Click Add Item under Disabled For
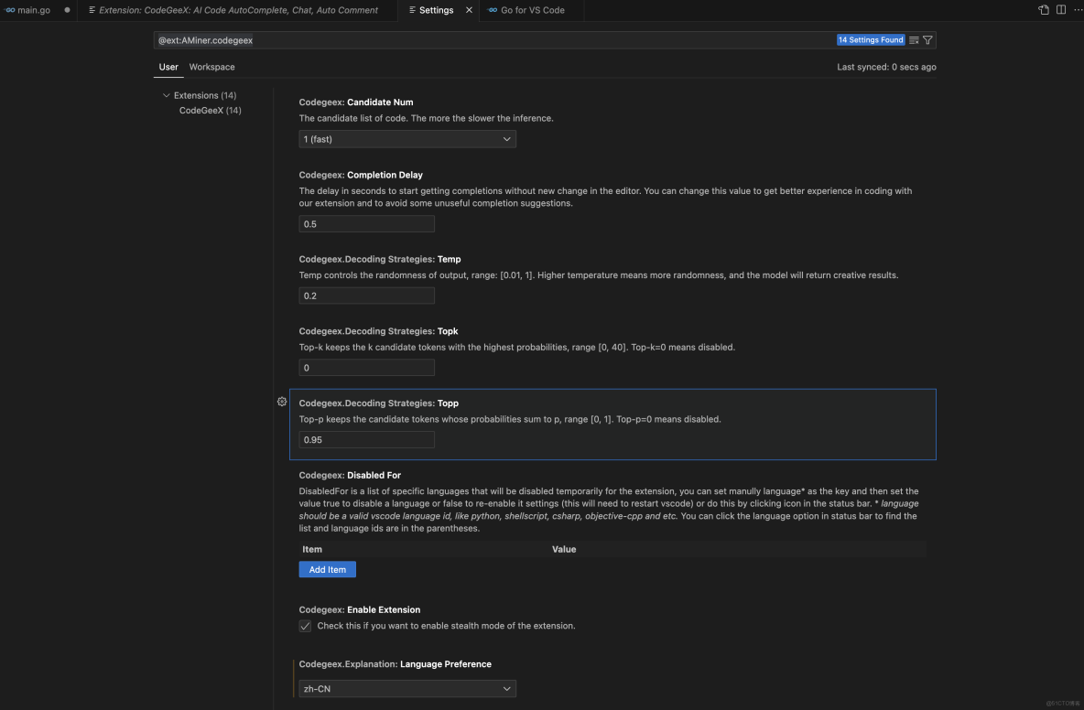This screenshot has height=710, width=1084. (x=327, y=570)
